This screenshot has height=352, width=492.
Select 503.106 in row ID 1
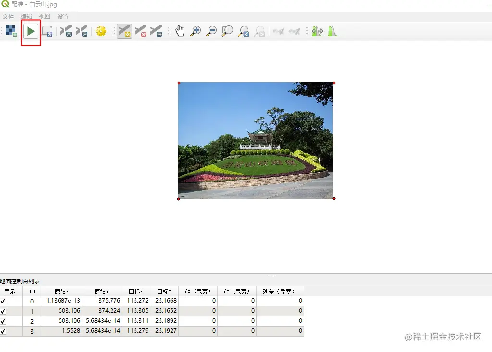62,311
